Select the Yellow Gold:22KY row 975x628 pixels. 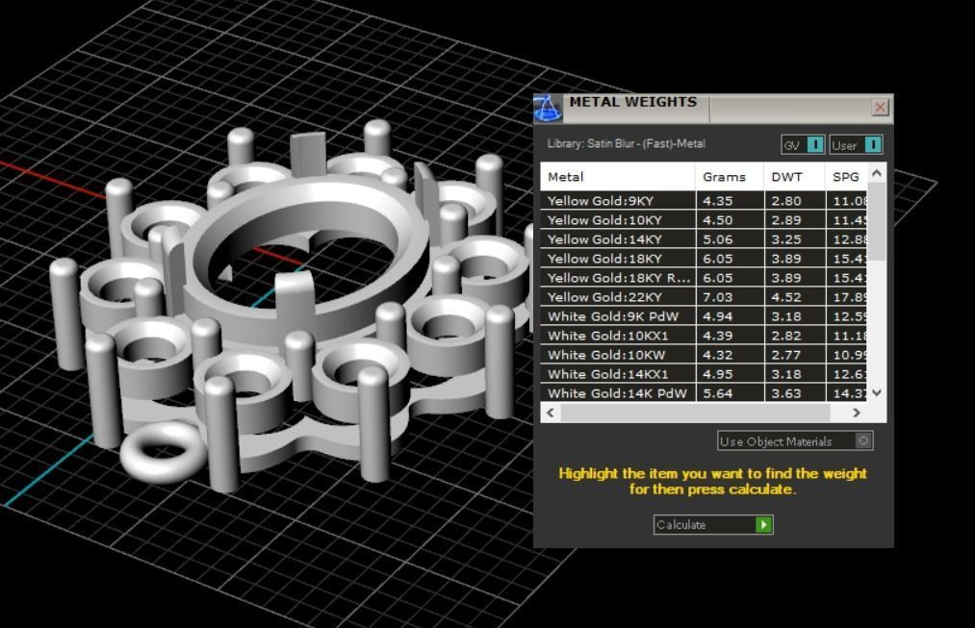[x=704, y=297]
